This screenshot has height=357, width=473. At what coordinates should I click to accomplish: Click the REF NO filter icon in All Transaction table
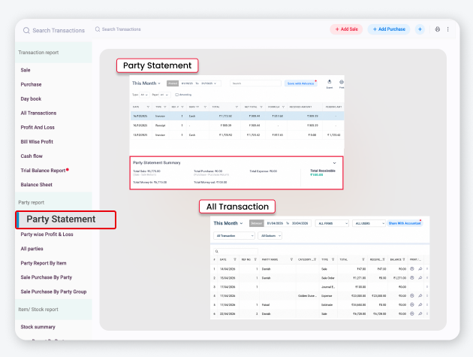pos(255,259)
